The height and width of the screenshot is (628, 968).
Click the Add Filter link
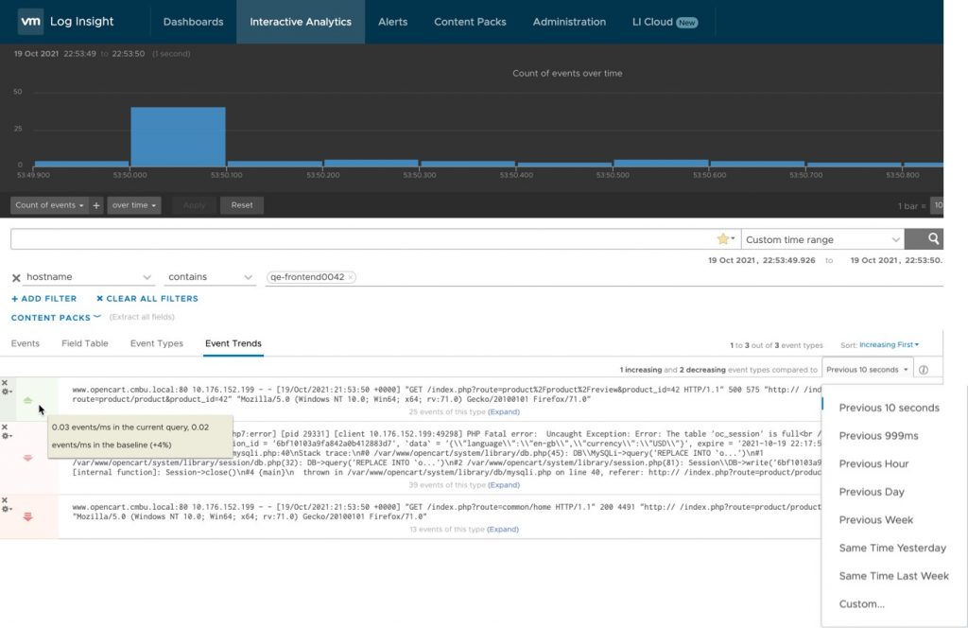tap(43, 298)
